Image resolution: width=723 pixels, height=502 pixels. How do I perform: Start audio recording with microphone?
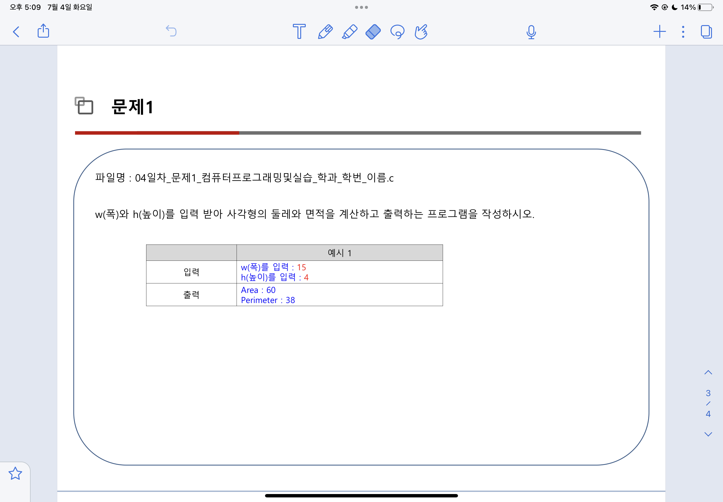531,32
